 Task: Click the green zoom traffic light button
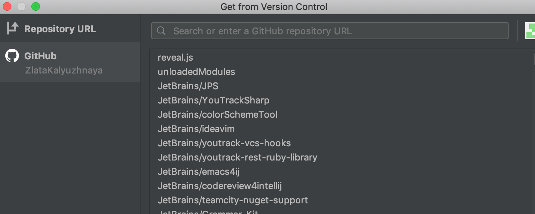click(x=36, y=6)
